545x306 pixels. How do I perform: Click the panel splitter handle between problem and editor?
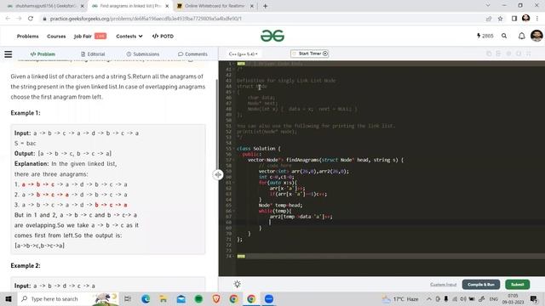[x=218, y=174]
